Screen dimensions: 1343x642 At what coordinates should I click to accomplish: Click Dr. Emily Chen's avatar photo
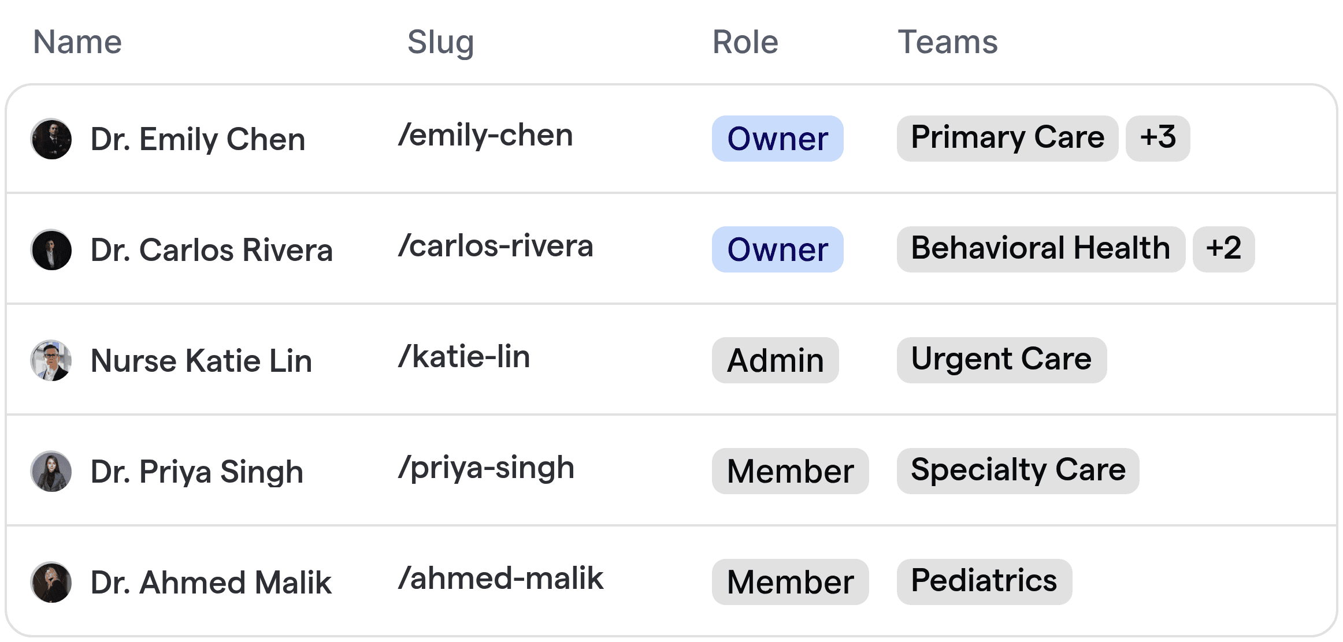tap(51, 139)
